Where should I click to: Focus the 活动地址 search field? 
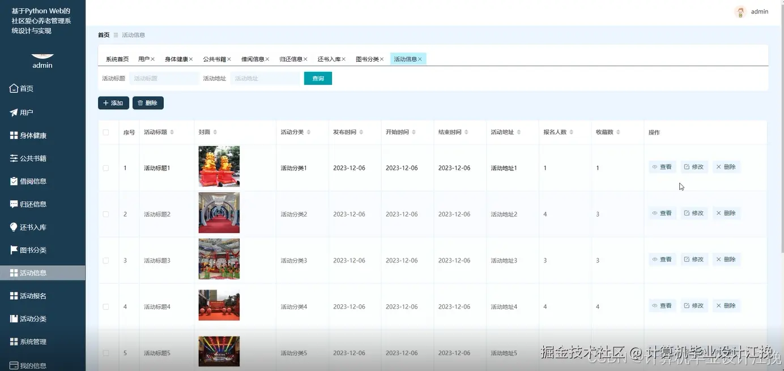click(x=265, y=79)
